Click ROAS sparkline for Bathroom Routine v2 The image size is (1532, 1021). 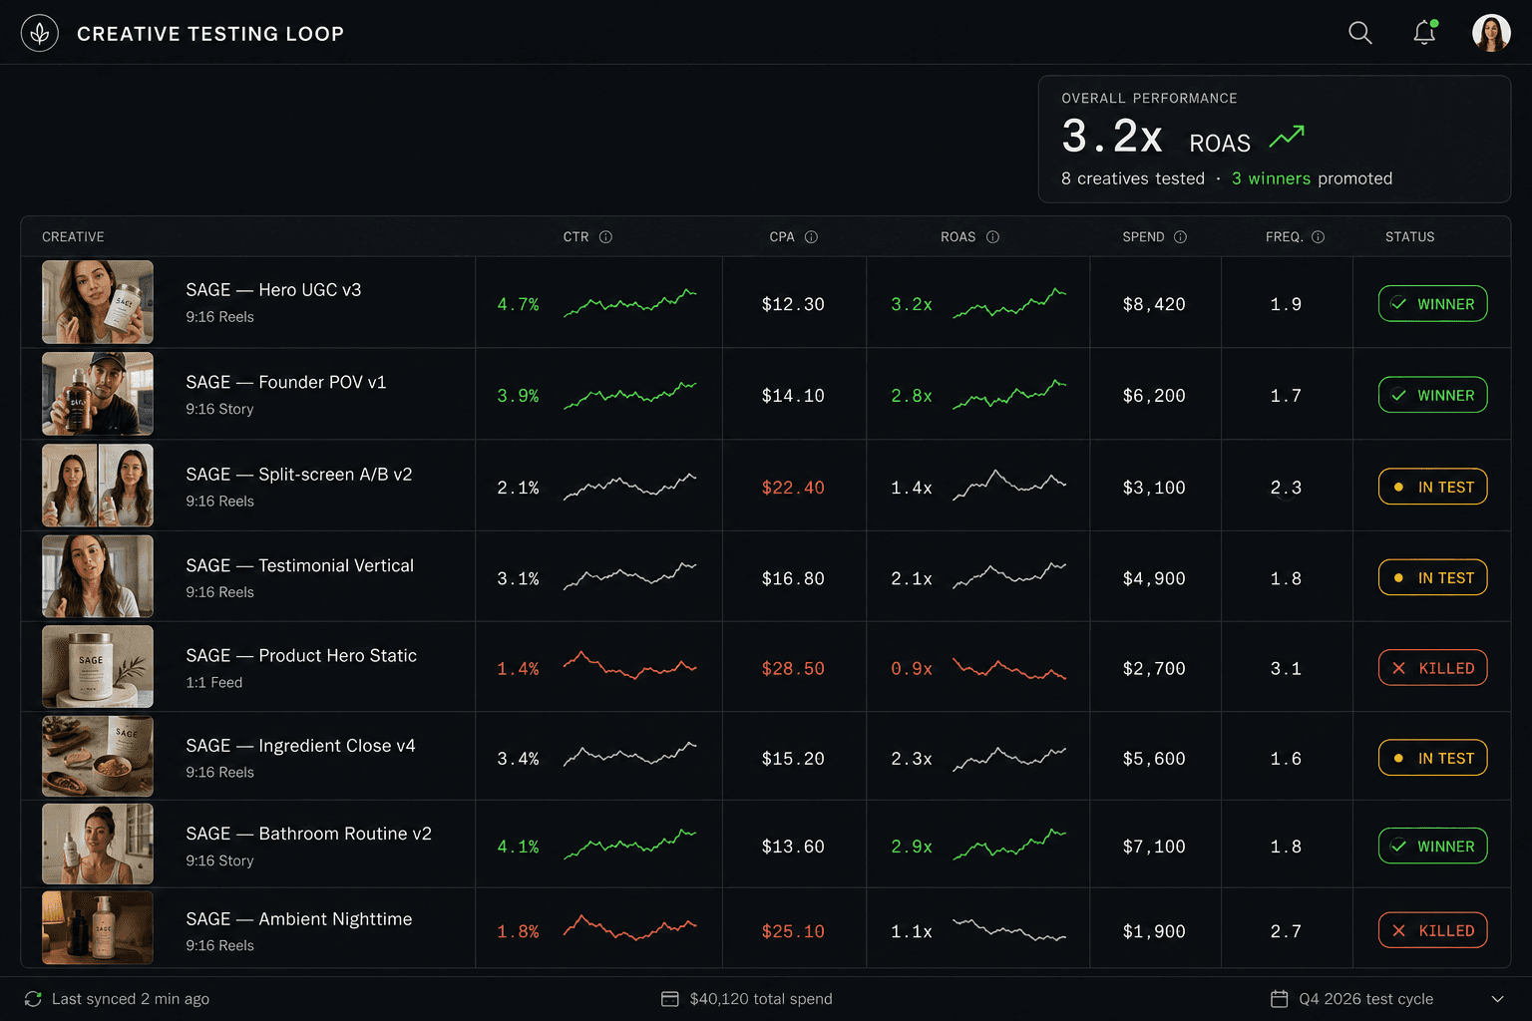coord(1009,845)
